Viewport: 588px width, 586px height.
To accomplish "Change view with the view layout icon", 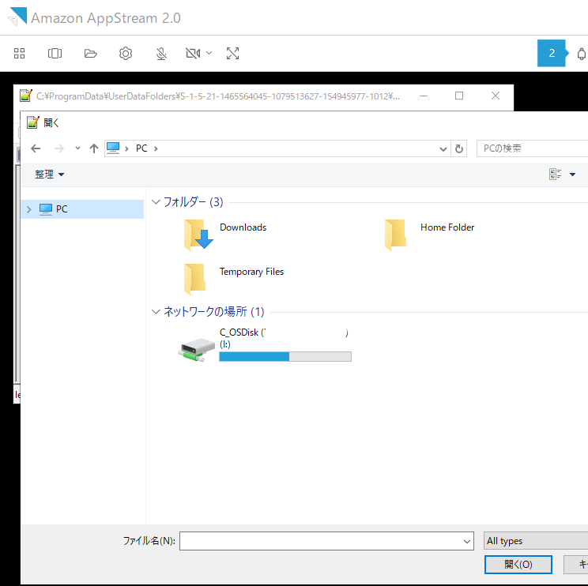I will [x=555, y=175].
